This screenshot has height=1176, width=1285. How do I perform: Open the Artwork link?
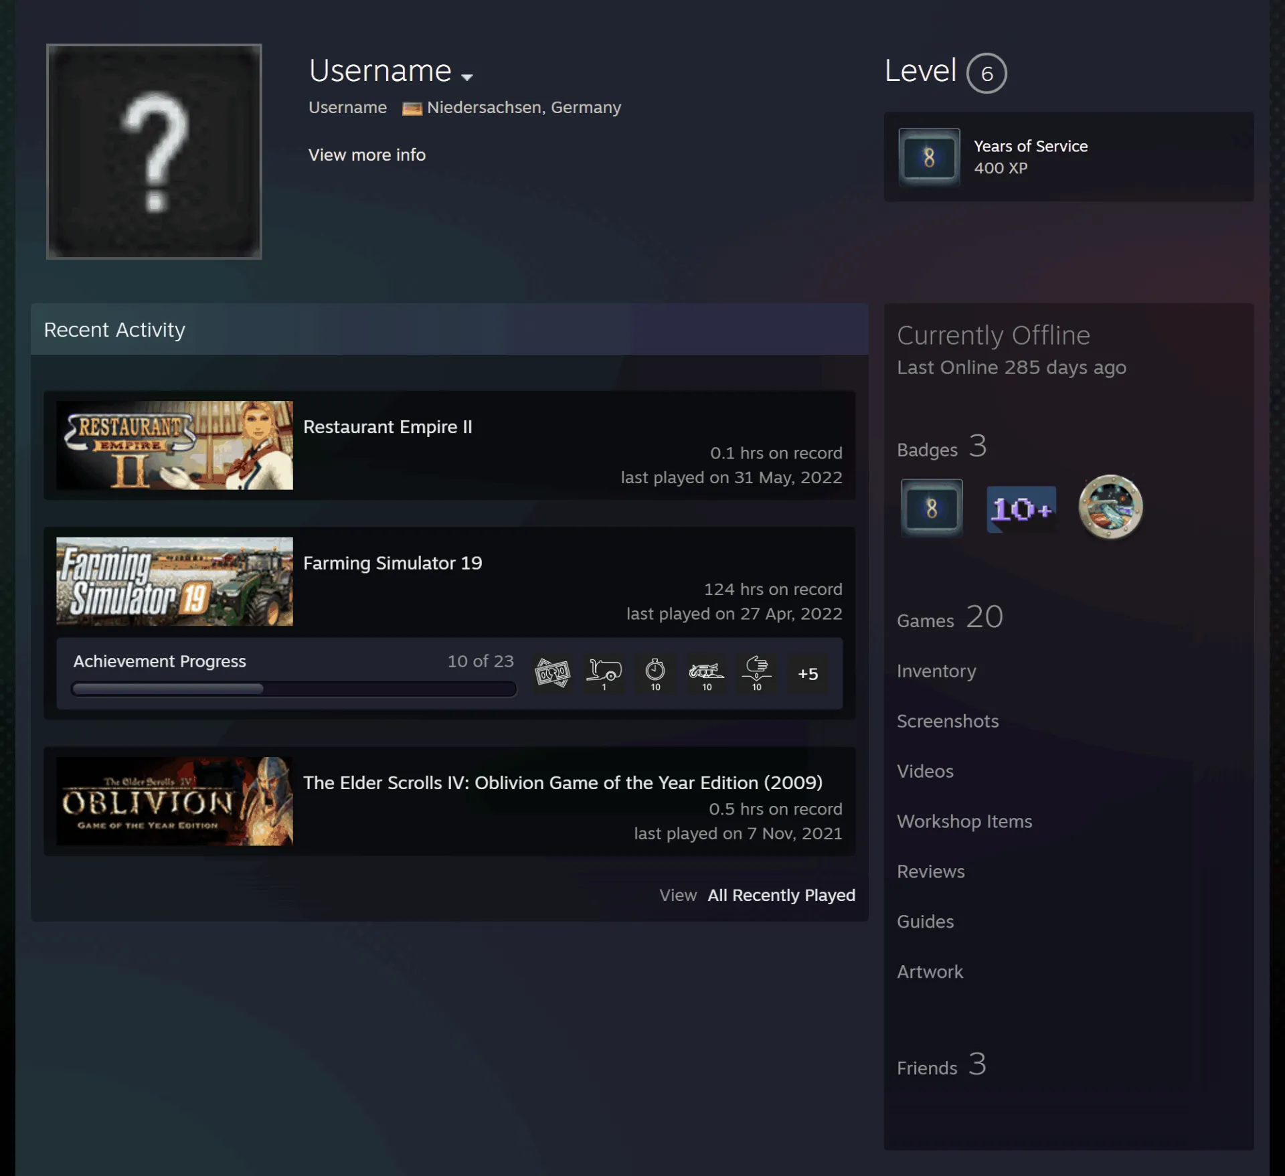(930, 972)
